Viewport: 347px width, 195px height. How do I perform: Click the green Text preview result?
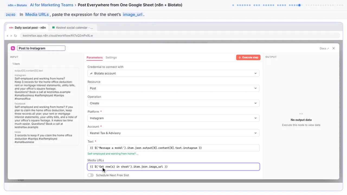click(113, 154)
